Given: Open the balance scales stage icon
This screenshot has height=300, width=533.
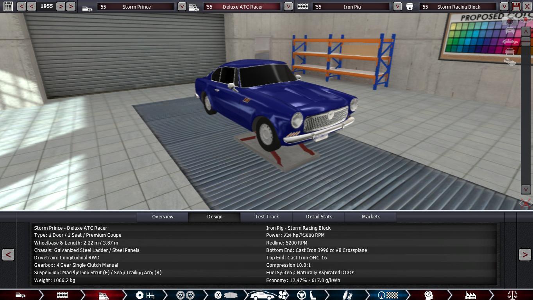Looking at the screenshot, I should 512,295.
